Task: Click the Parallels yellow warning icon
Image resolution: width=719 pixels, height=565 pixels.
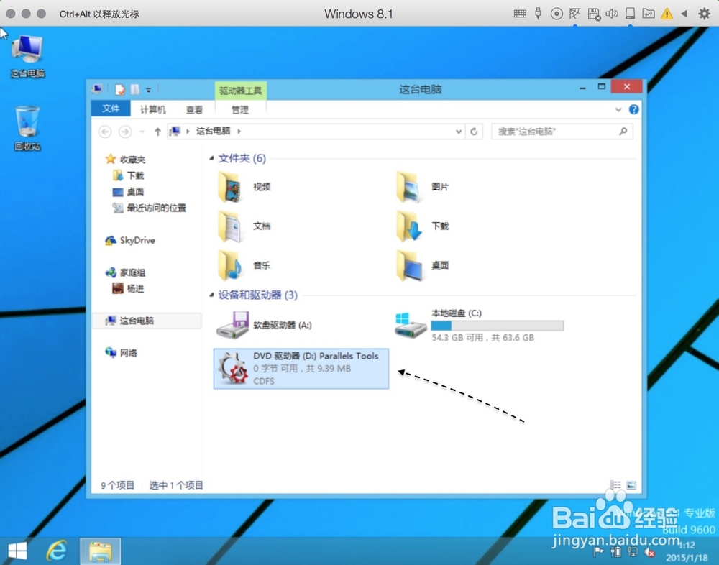Action: pyautogui.click(x=667, y=14)
